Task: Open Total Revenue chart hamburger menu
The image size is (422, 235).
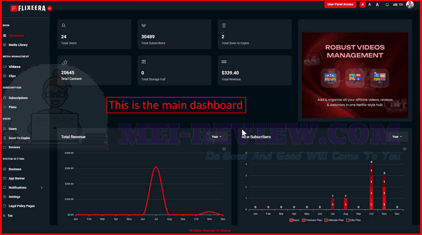Action: click(224, 149)
